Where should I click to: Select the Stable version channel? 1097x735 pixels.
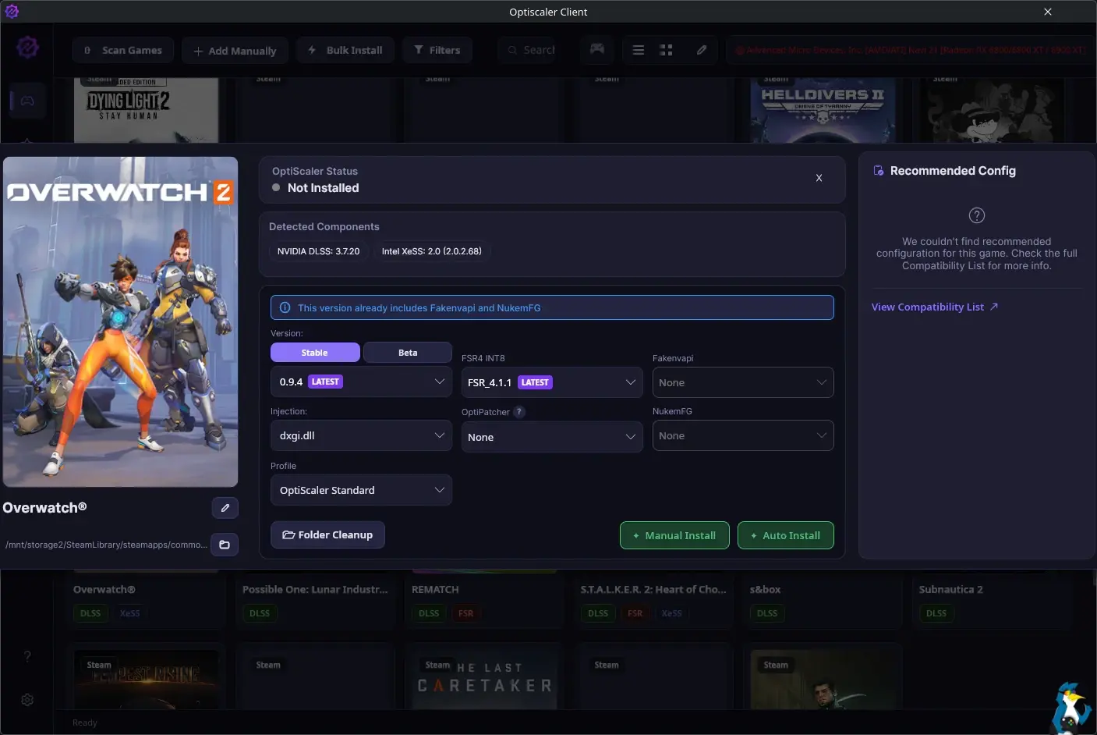coord(315,353)
